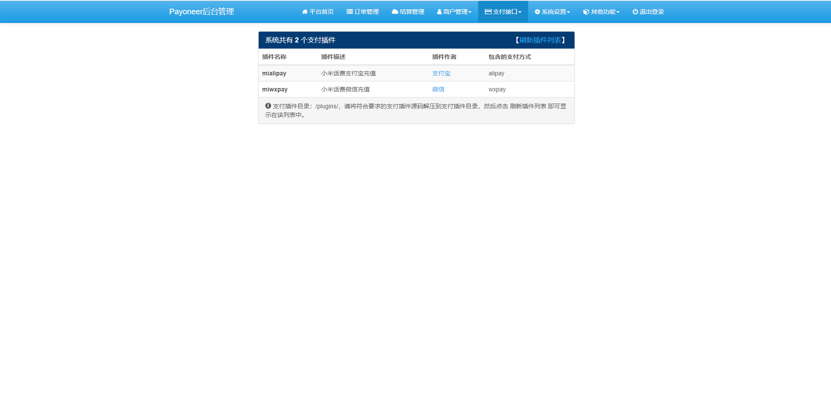Open the 支付接口 dropdown caret
The height and width of the screenshot is (406, 831).
pos(520,12)
